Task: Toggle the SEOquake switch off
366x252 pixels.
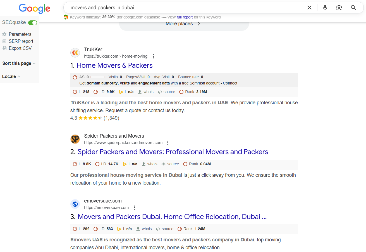Action: pos(33,23)
